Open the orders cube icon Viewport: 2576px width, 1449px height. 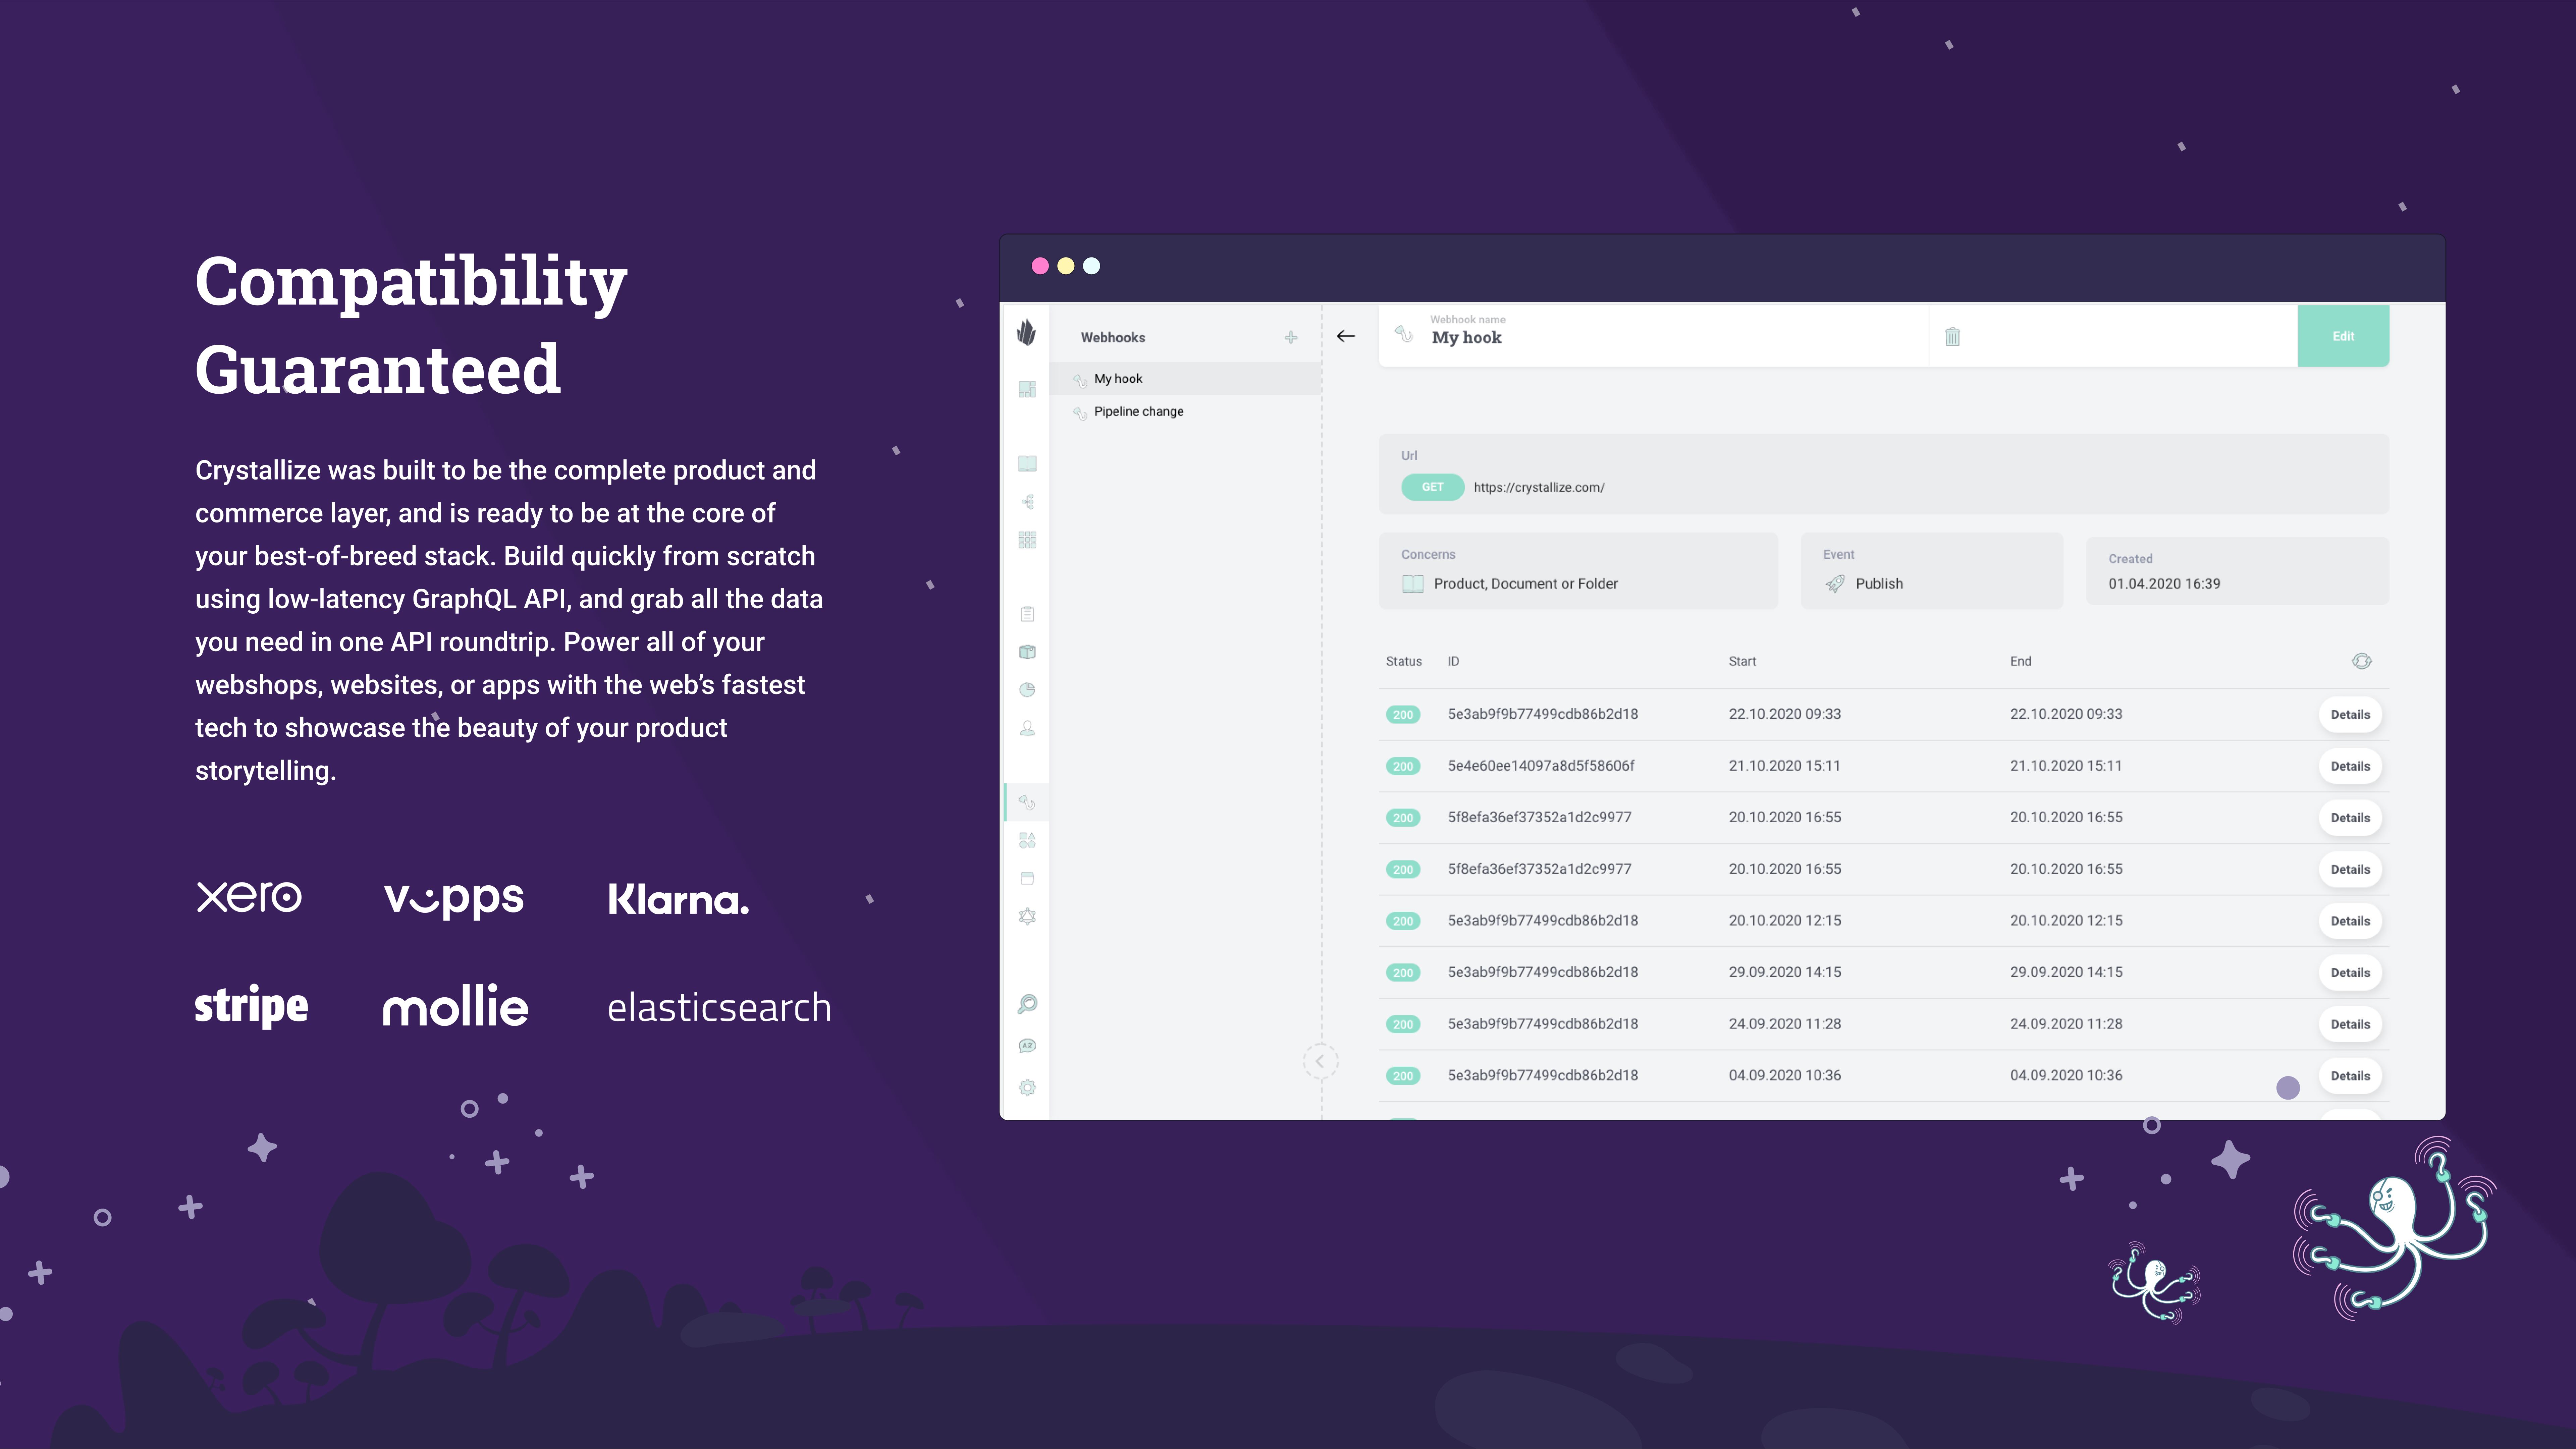pyautogui.click(x=1027, y=651)
